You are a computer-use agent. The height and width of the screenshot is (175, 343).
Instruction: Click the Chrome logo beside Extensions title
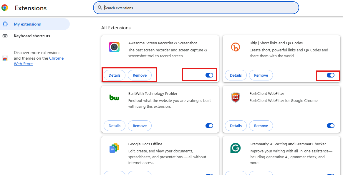coord(5,8)
